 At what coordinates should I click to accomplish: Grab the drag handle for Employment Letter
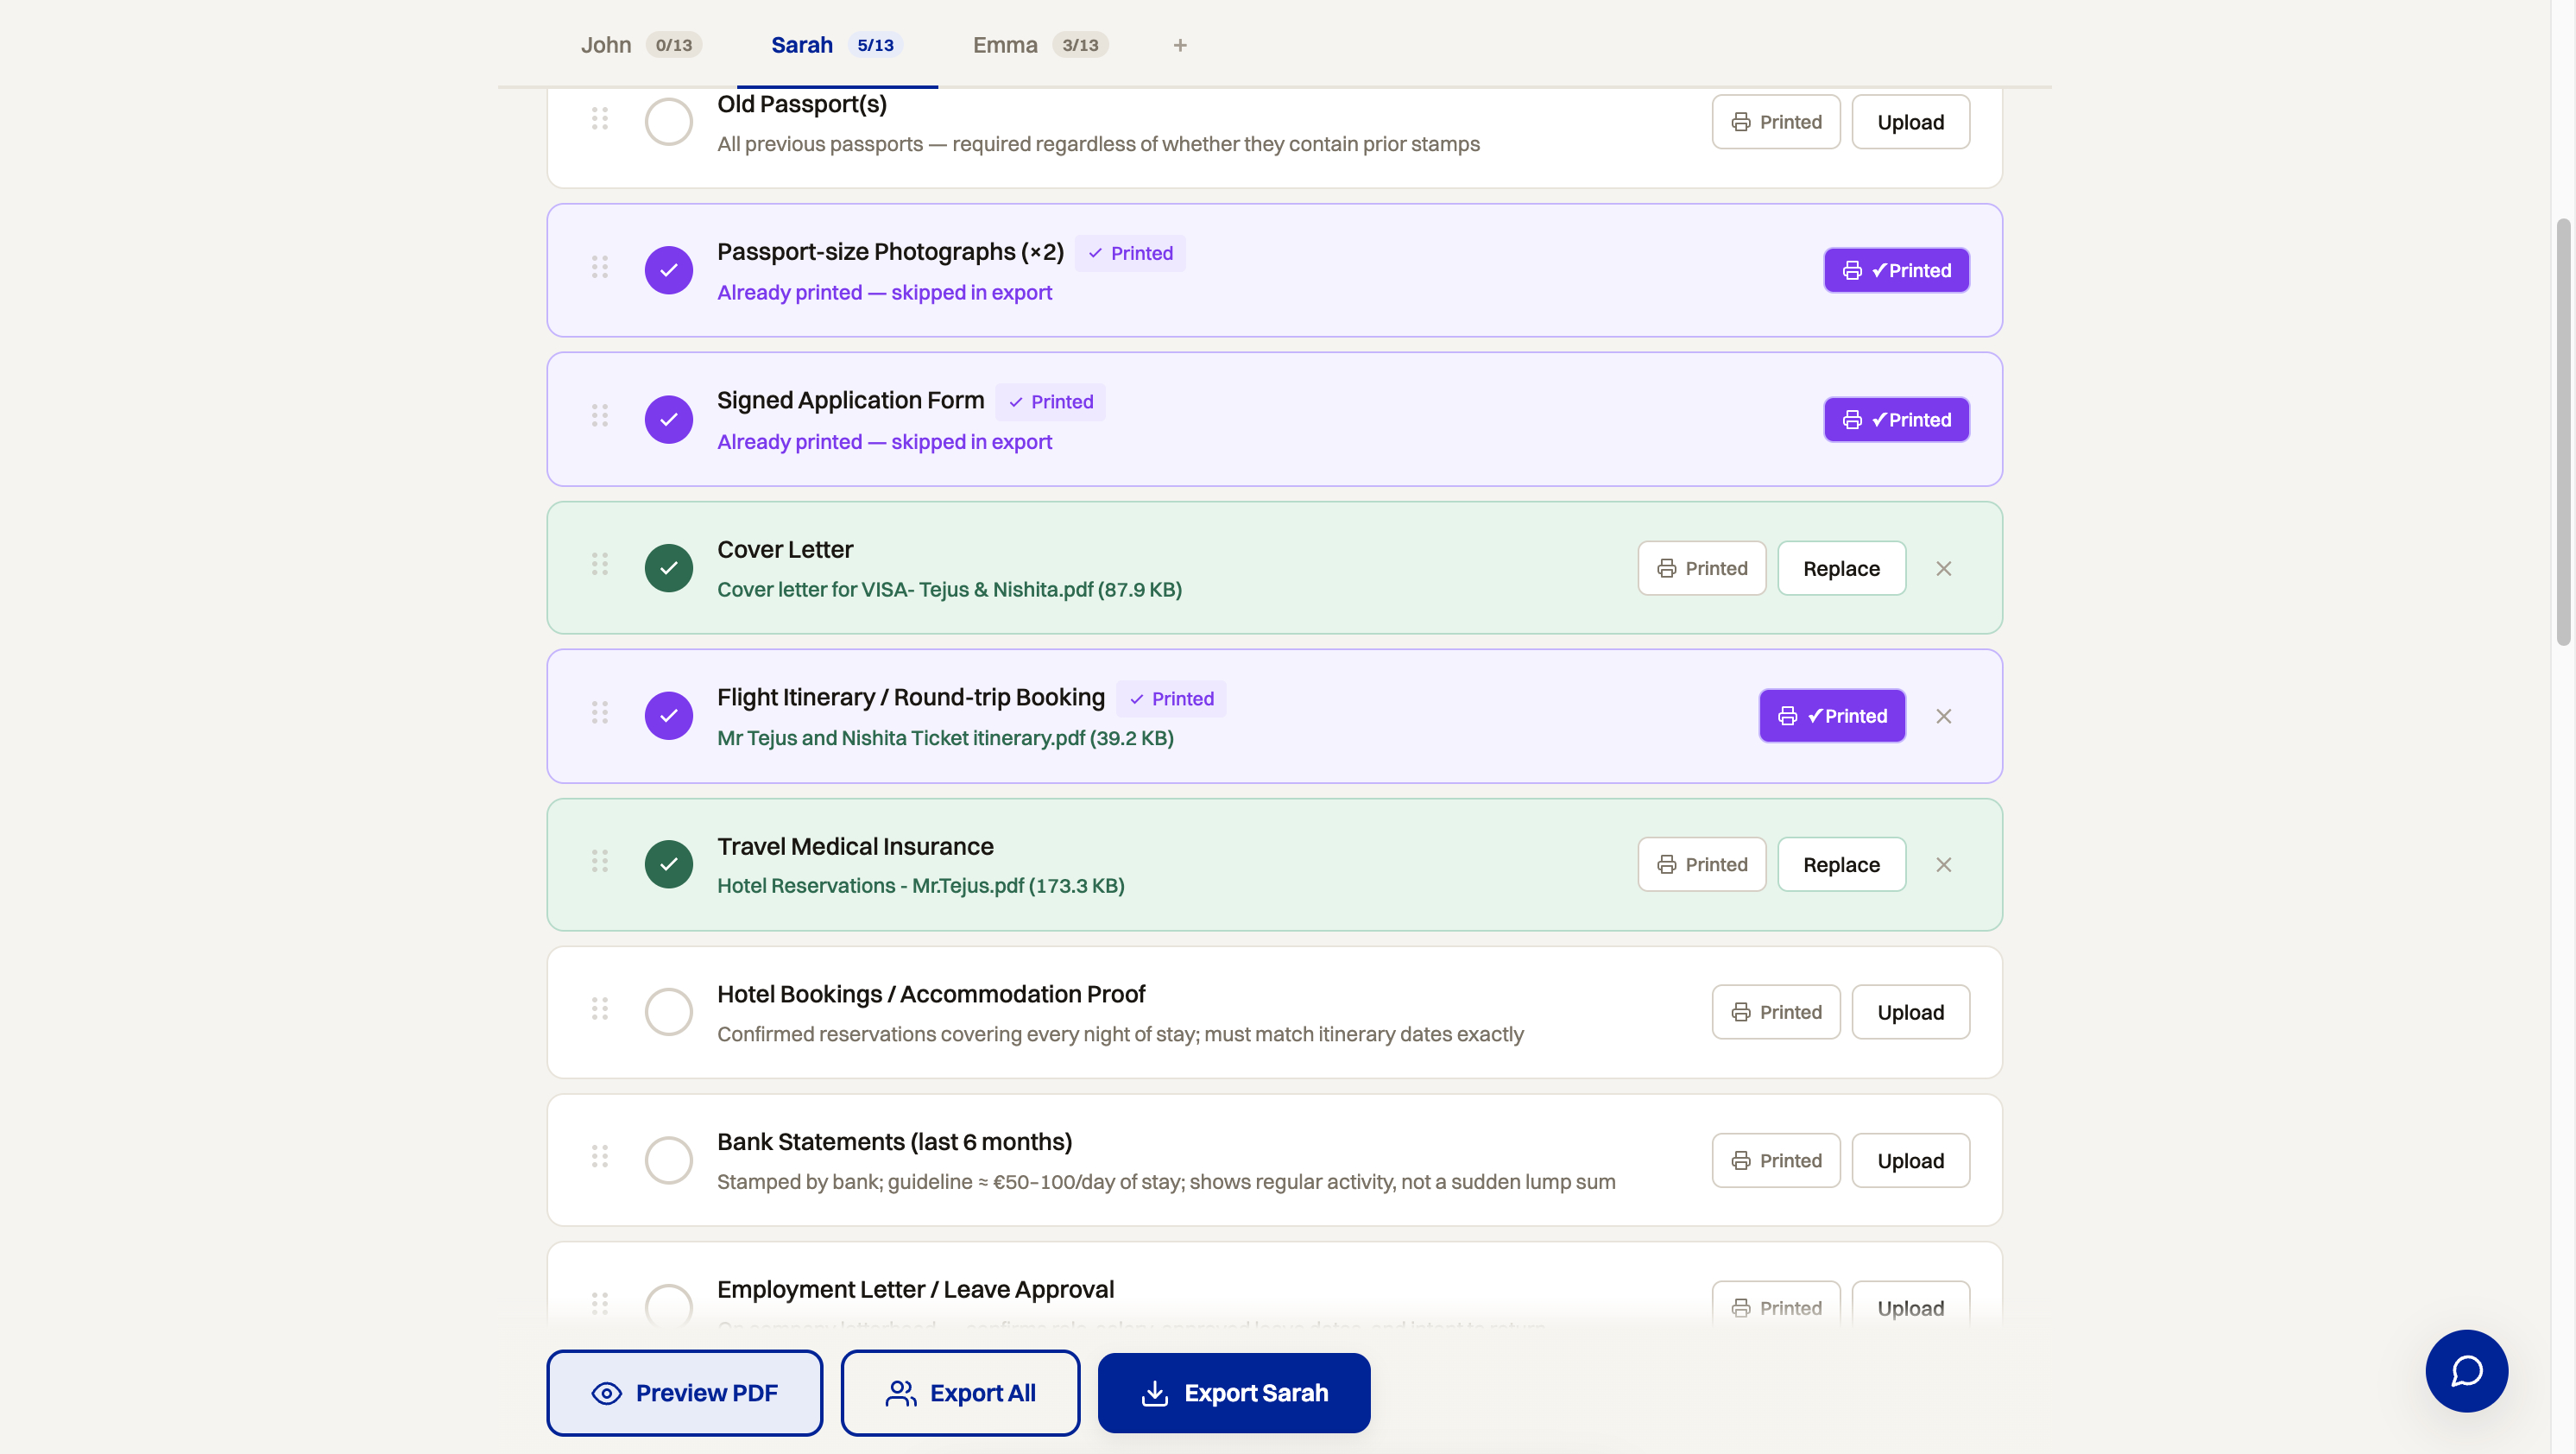pos(599,1303)
